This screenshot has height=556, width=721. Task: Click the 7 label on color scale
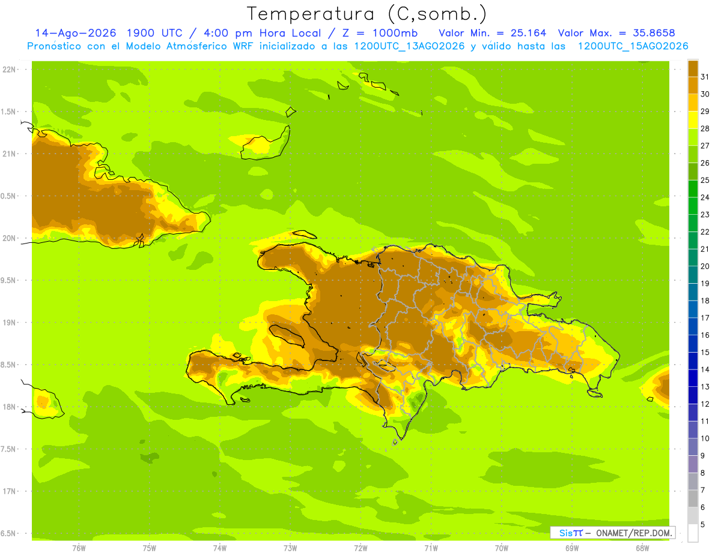pos(702,490)
